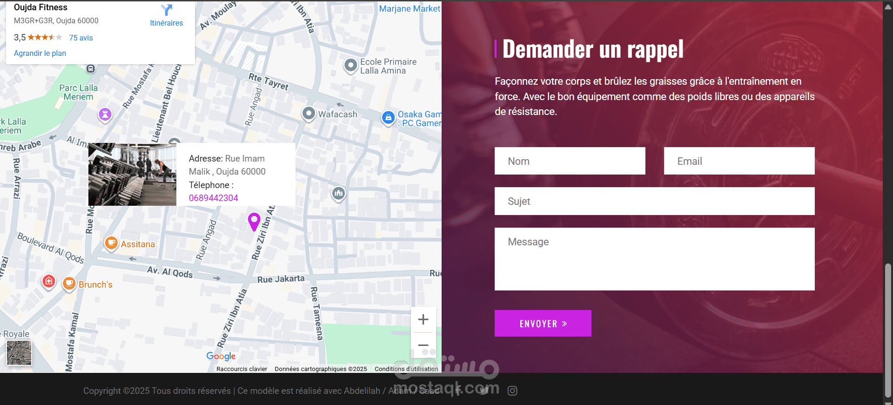Click the page vertical scrollbar thumb
The width and height of the screenshot is (893, 405).
click(888, 331)
